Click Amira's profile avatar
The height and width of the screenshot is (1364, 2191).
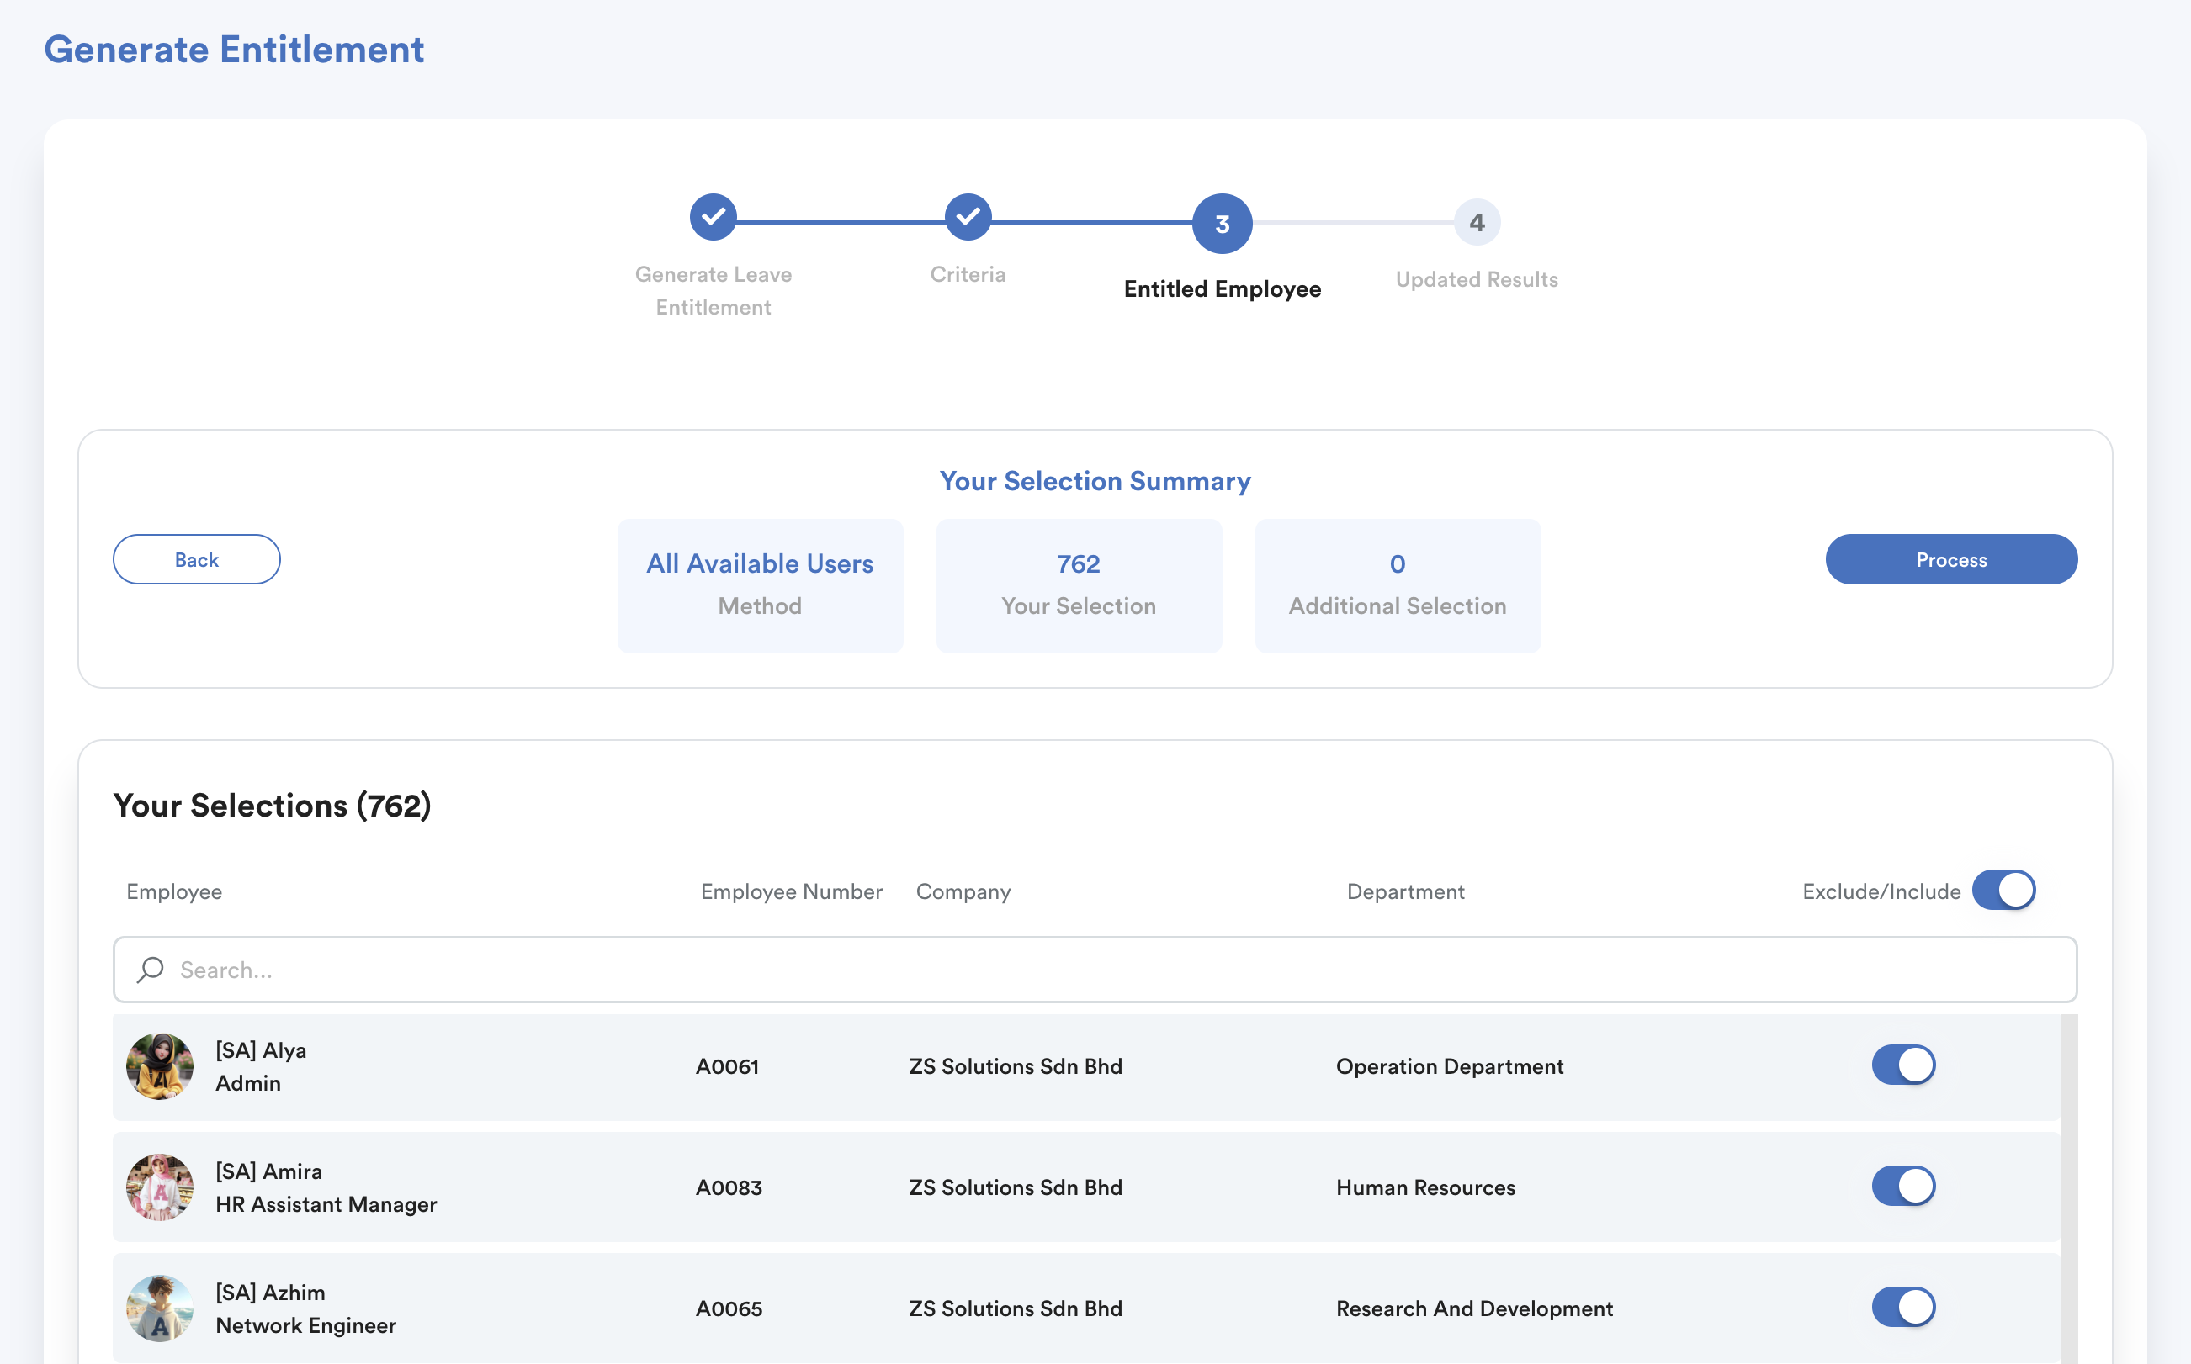160,1187
